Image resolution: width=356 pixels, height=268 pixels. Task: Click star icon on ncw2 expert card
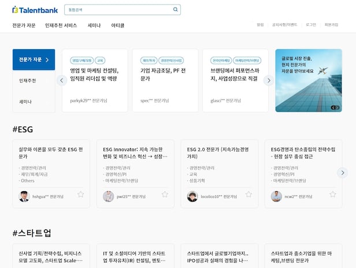tap(333, 195)
